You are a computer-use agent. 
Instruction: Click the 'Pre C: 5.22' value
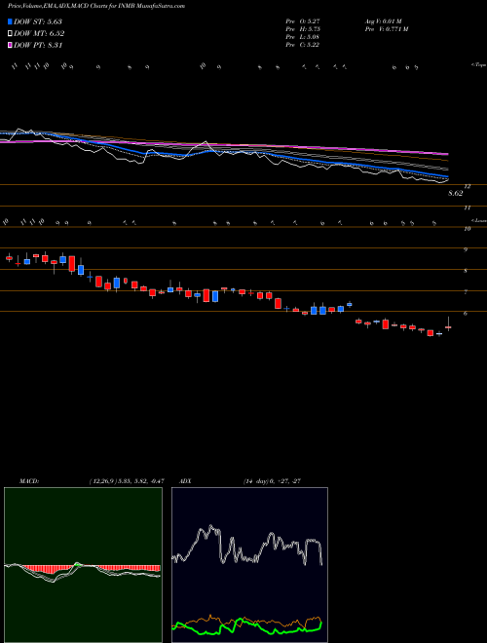click(x=303, y=45)
